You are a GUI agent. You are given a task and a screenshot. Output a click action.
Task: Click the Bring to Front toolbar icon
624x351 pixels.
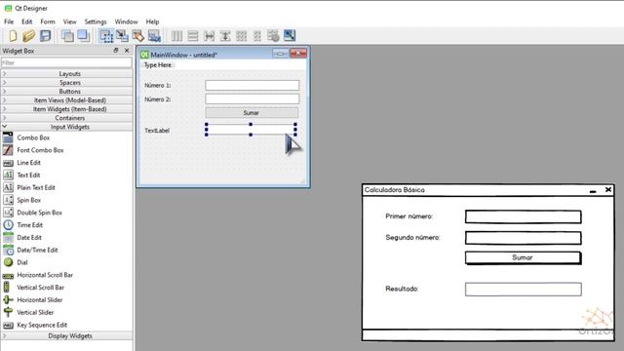[84, 36]
